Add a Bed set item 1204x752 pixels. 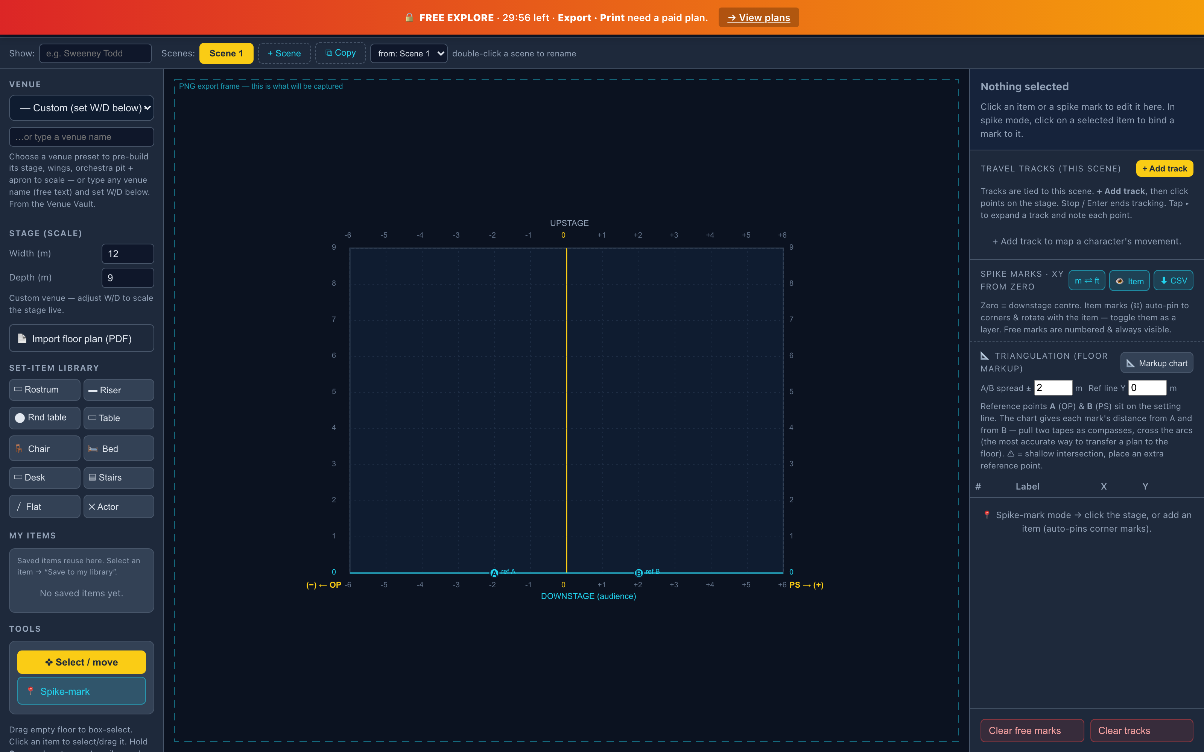(119, 449)
